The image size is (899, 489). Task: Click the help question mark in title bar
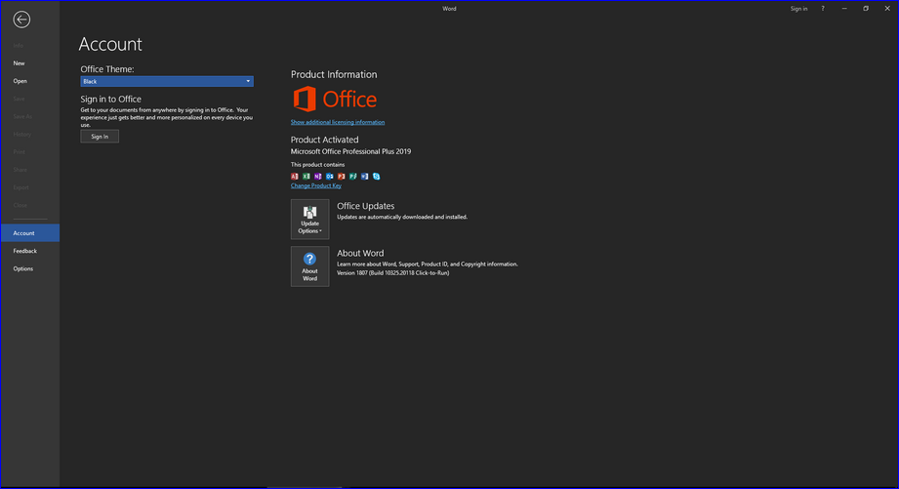click(823, 9)
